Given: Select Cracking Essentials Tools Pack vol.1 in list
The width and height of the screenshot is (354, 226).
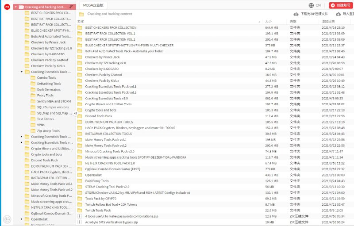Looking at the screenshot, I should click(215, 86).
